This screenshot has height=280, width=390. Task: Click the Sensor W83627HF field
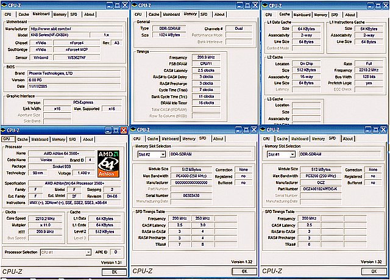(77, 57)
